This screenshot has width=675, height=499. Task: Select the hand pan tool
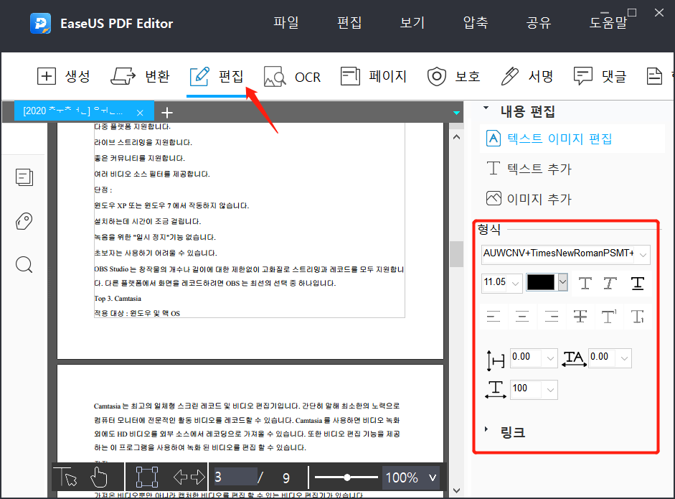[x=98, y=477]
